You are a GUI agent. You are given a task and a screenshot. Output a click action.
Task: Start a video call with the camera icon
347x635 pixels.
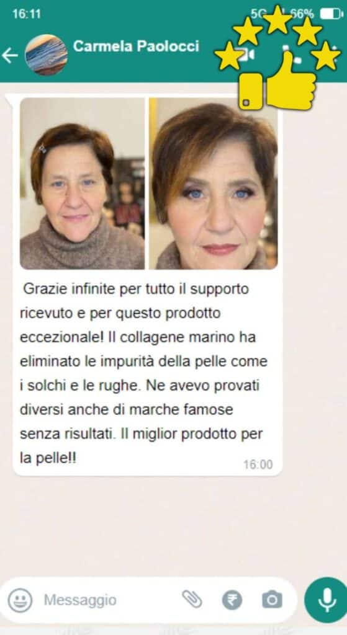(x=246, y=55)
